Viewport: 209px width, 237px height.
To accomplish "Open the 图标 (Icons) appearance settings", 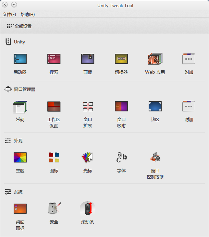I will [x=54, y=157].
